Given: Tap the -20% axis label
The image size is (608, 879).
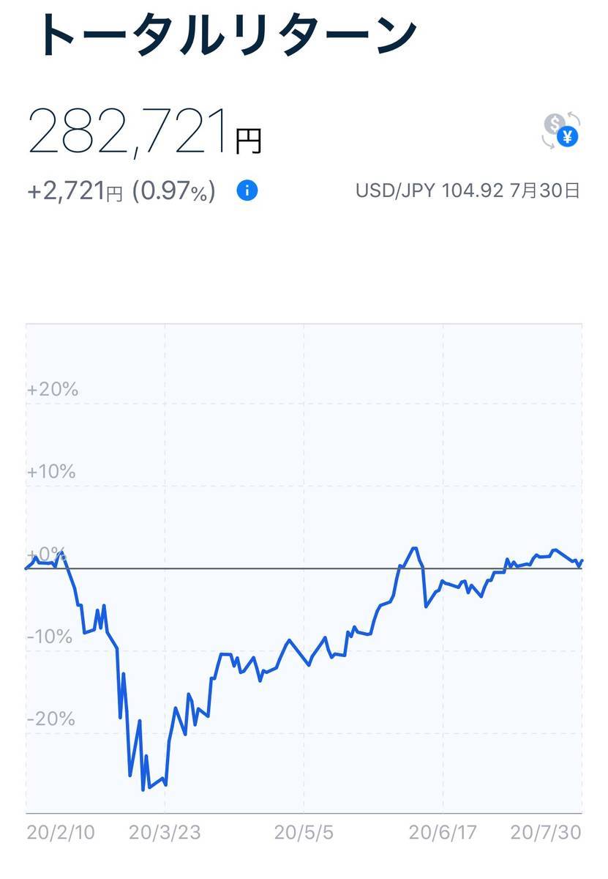Looking at the screenshot, I should pyautogui.click(x=51, y=719).
